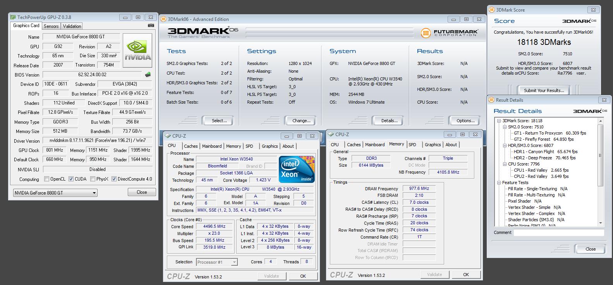
Task: Click the GPU-Z camera screenshot icon
Action: [151, 26]
